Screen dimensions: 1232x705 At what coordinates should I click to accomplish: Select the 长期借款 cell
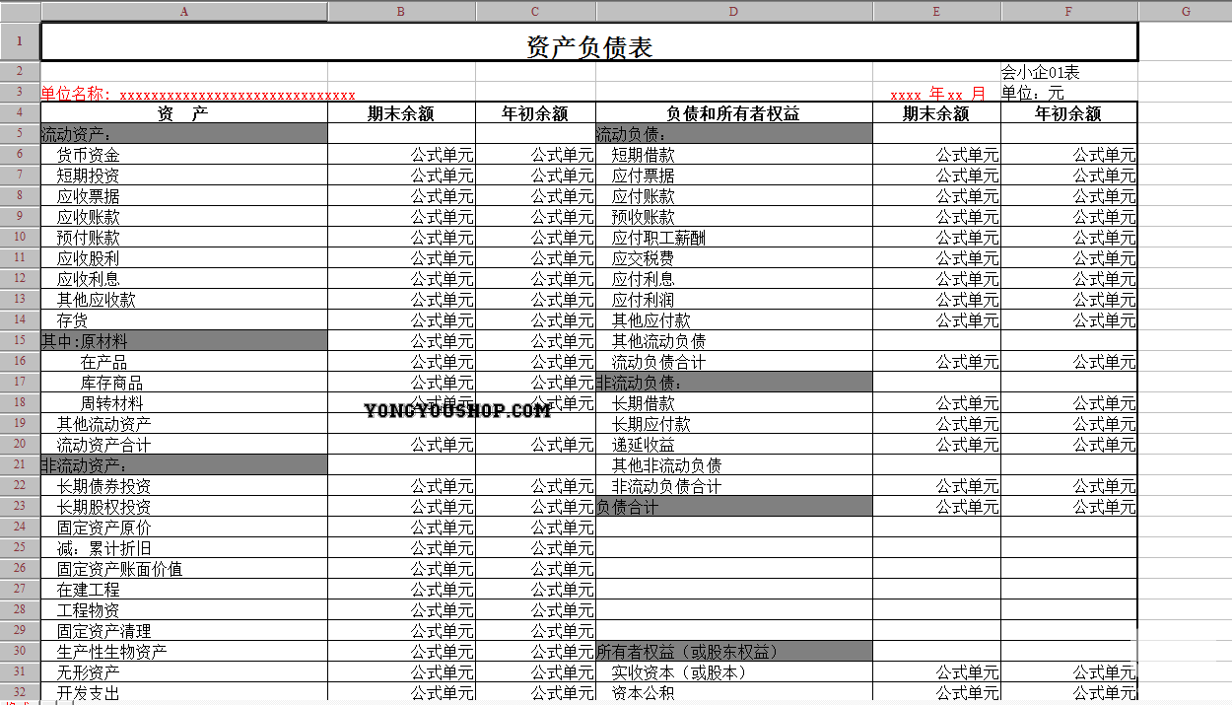point(734,402)
